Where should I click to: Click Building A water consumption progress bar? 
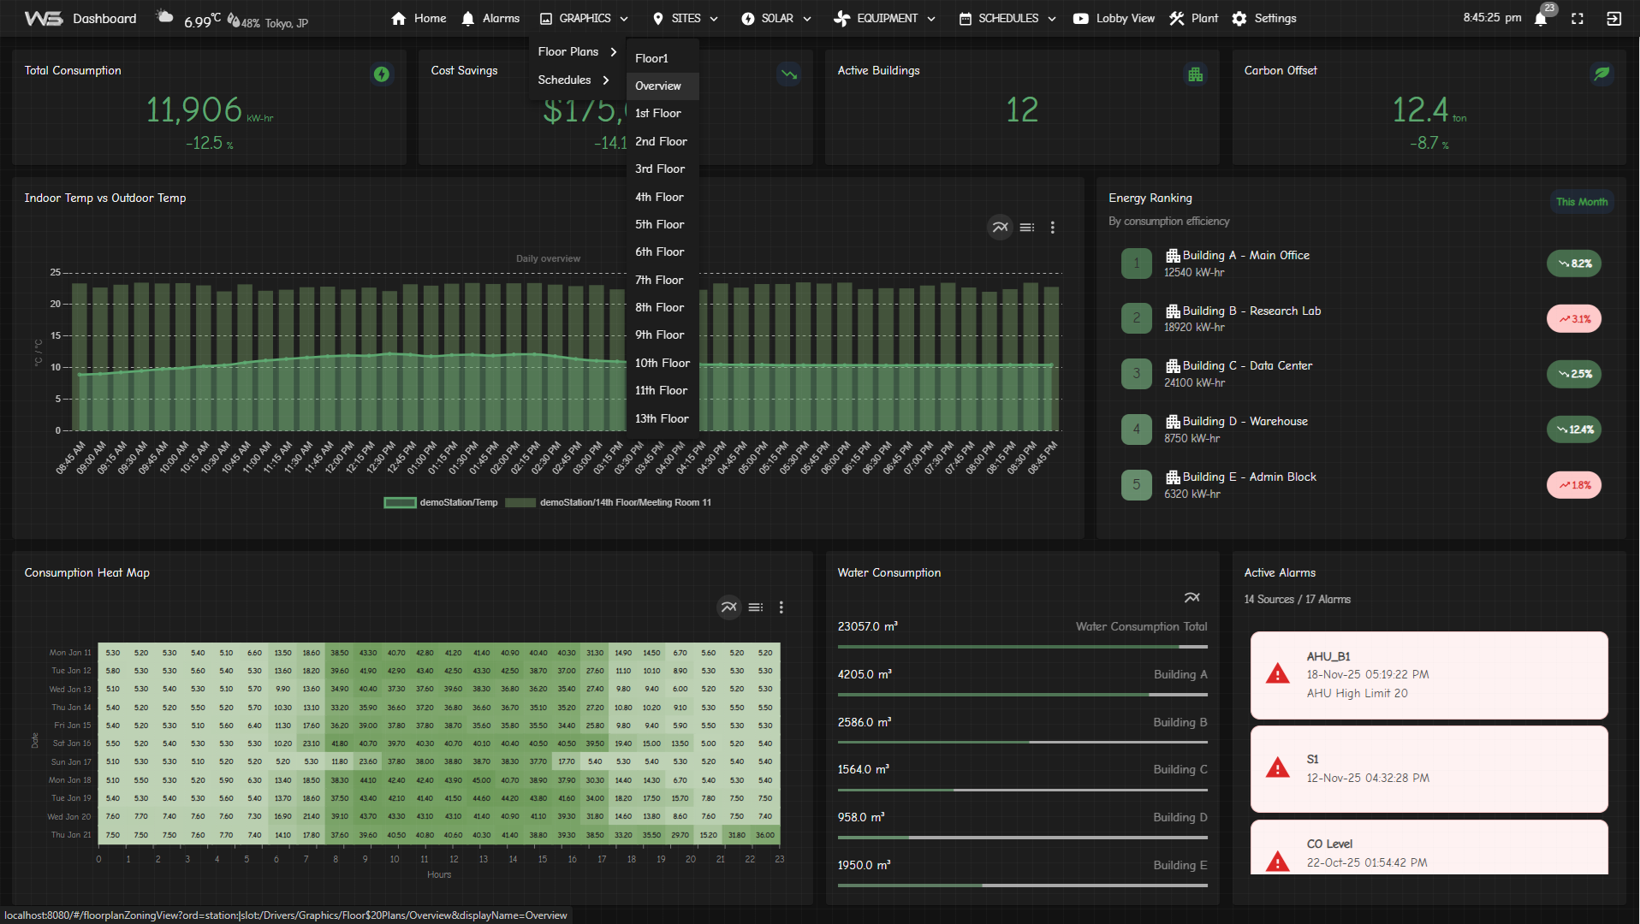pyautogui.click(x=1022, y=695)
